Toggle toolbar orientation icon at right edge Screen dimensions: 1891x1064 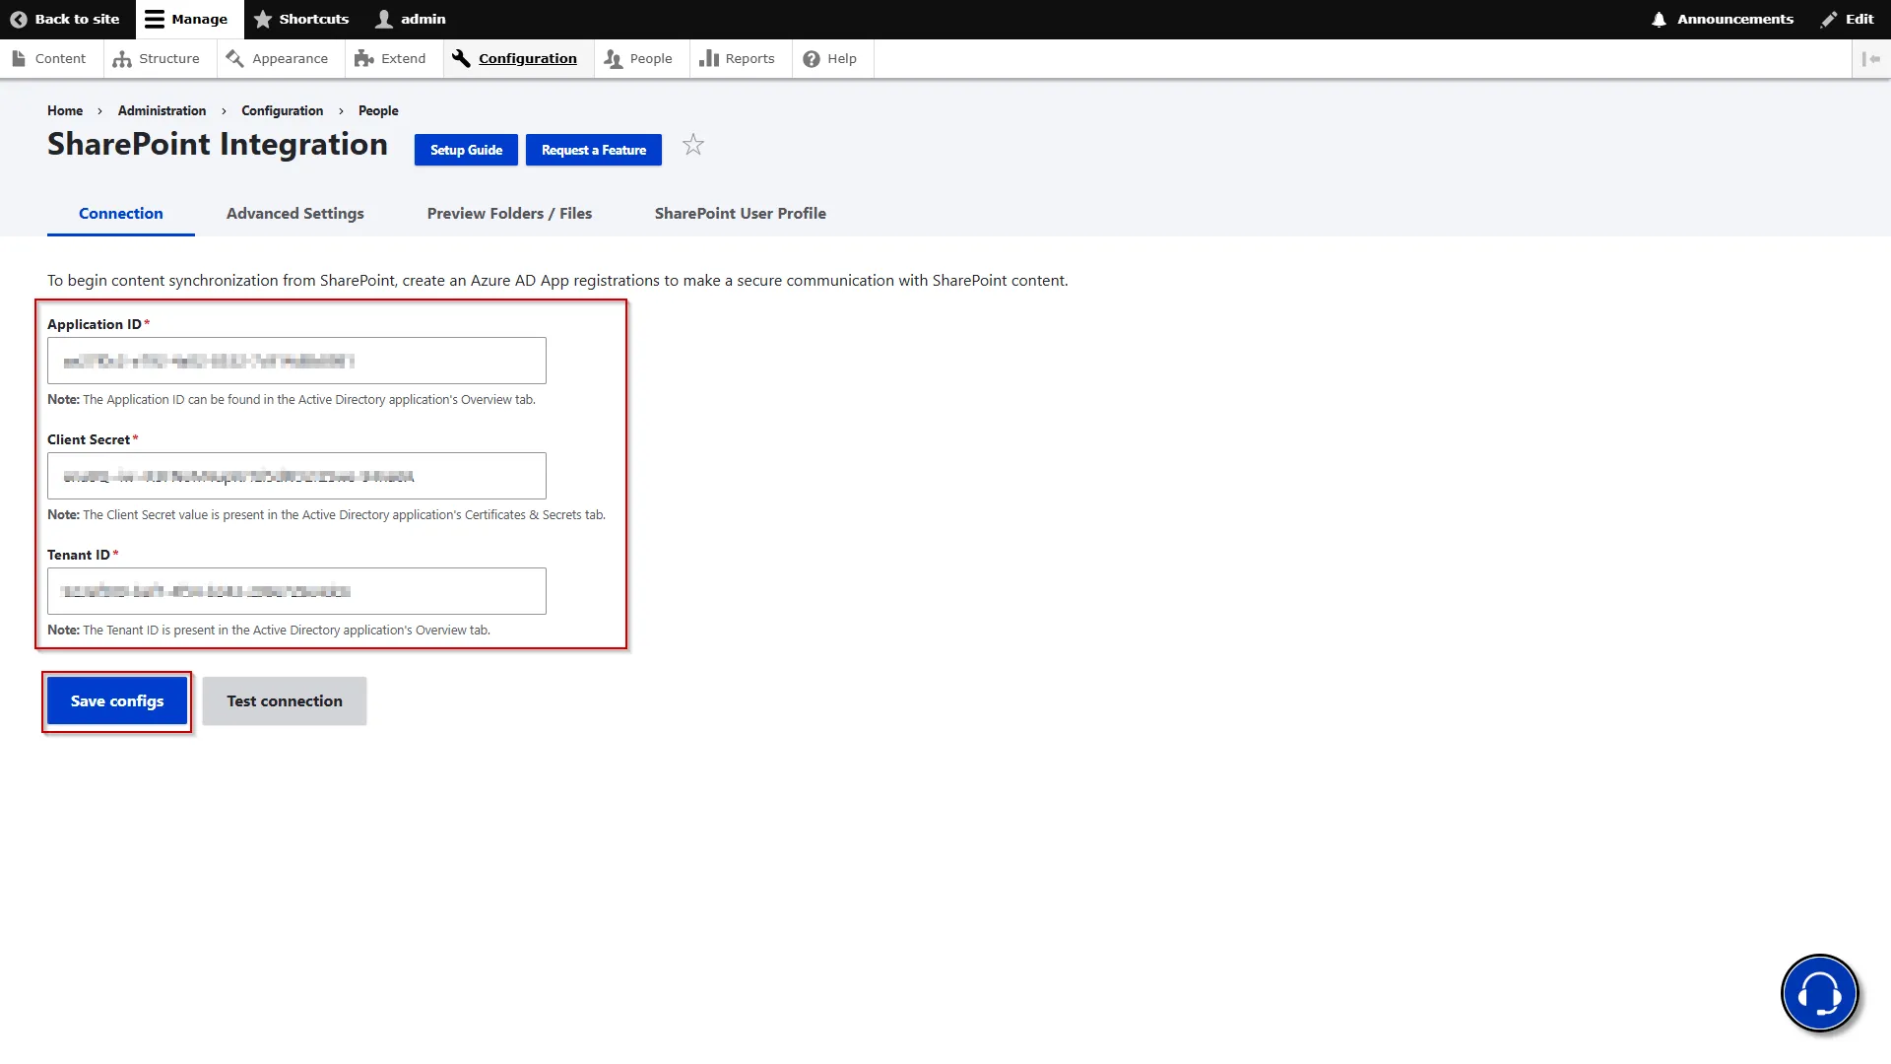tap(1871, 58)
